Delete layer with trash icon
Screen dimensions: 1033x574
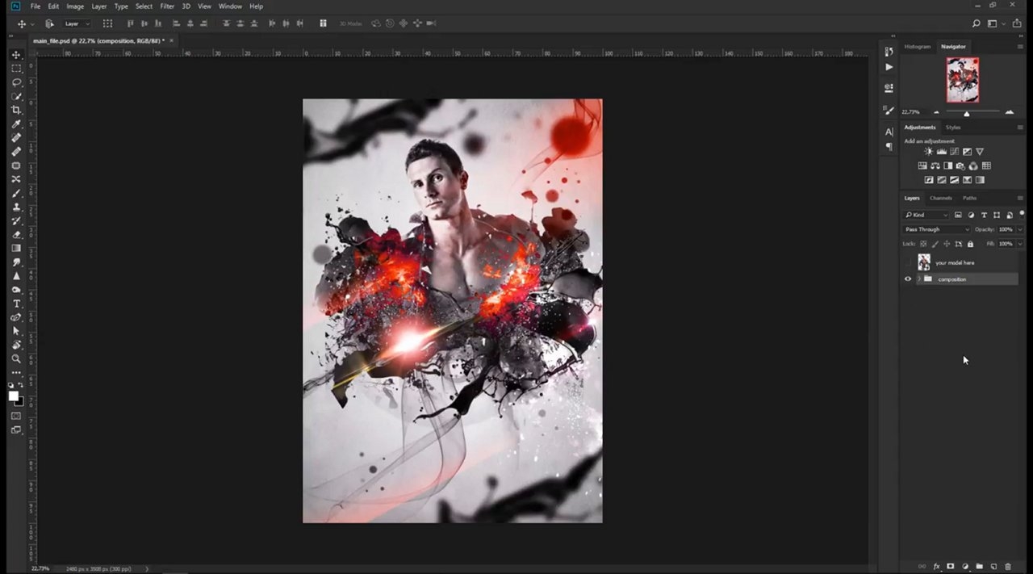point(1008,567)
